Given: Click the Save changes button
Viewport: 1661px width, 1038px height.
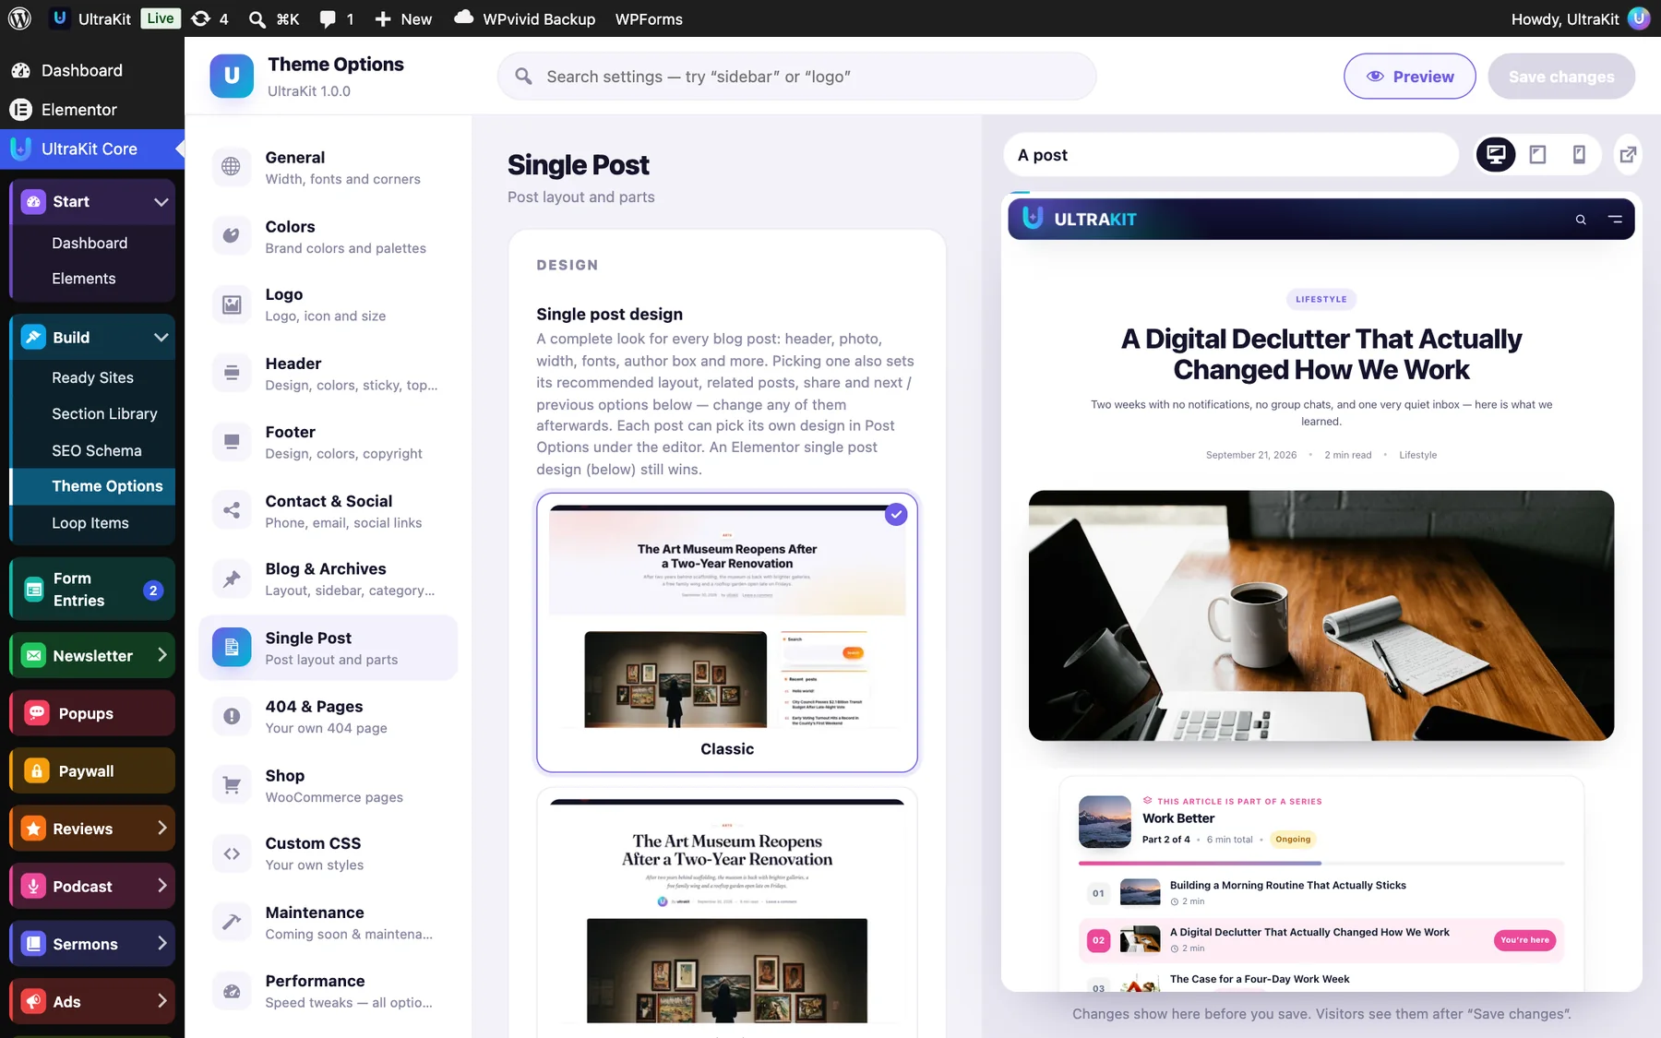Looking at the screenshot, I should [1561, 77].
